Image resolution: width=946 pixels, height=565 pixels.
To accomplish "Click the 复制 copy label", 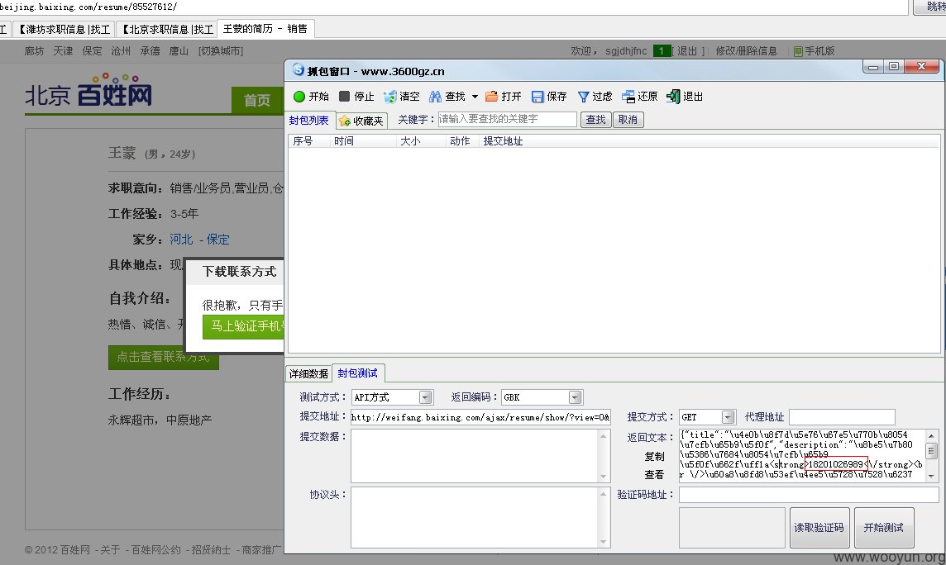I will tap(655, 457).
